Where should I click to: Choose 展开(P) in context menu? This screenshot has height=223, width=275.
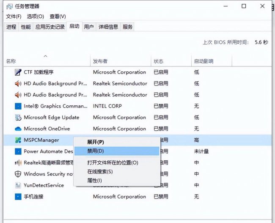click(x=117, y=142)
